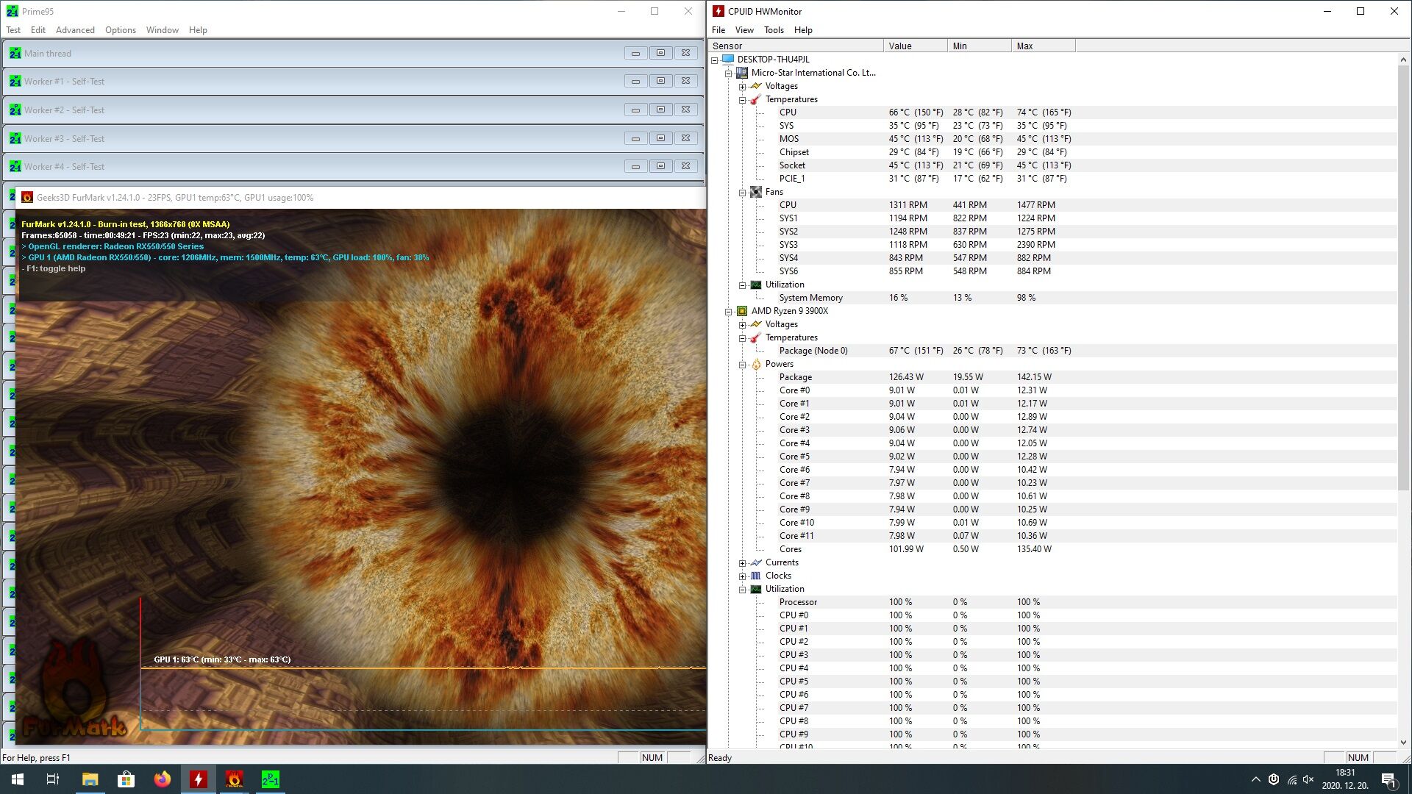The height and width of the screenshot is (794, 1412).
Task: Open HWMonitor Tools menu
Action: point(774,30)
